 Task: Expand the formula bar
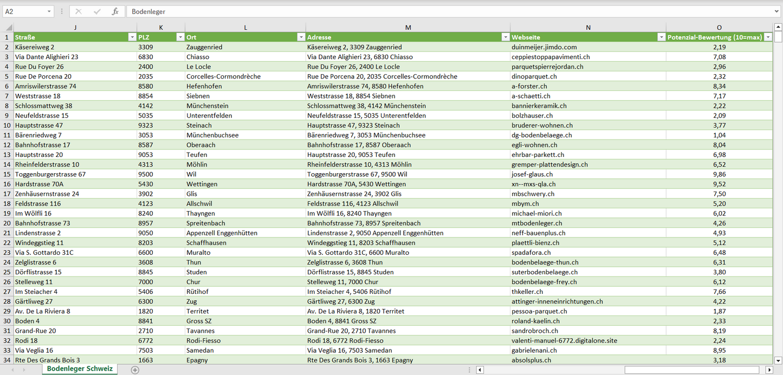click(777, 11)
